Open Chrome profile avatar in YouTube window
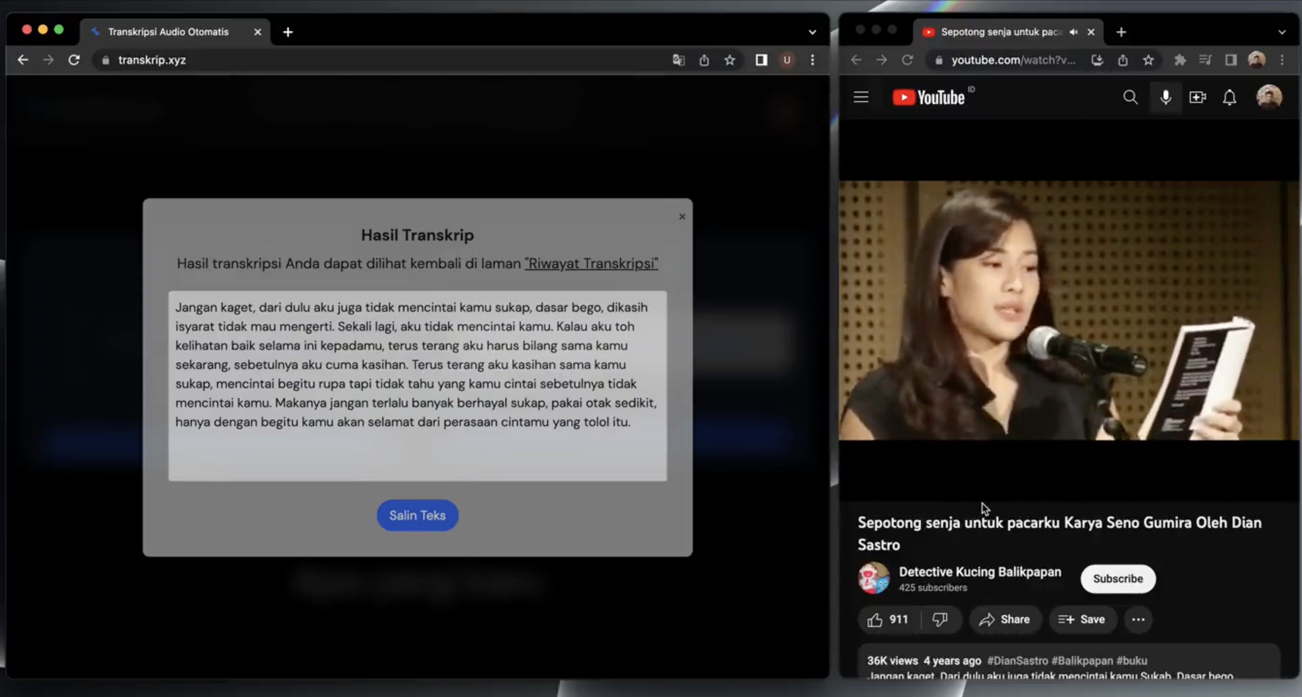The height and width of the screenshot is (697, 1302). [x=1257, y=60]
